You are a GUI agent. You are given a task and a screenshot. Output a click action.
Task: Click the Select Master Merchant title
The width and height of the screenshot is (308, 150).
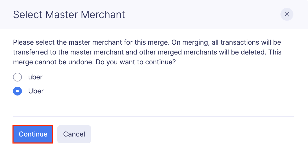click(69, 15)
